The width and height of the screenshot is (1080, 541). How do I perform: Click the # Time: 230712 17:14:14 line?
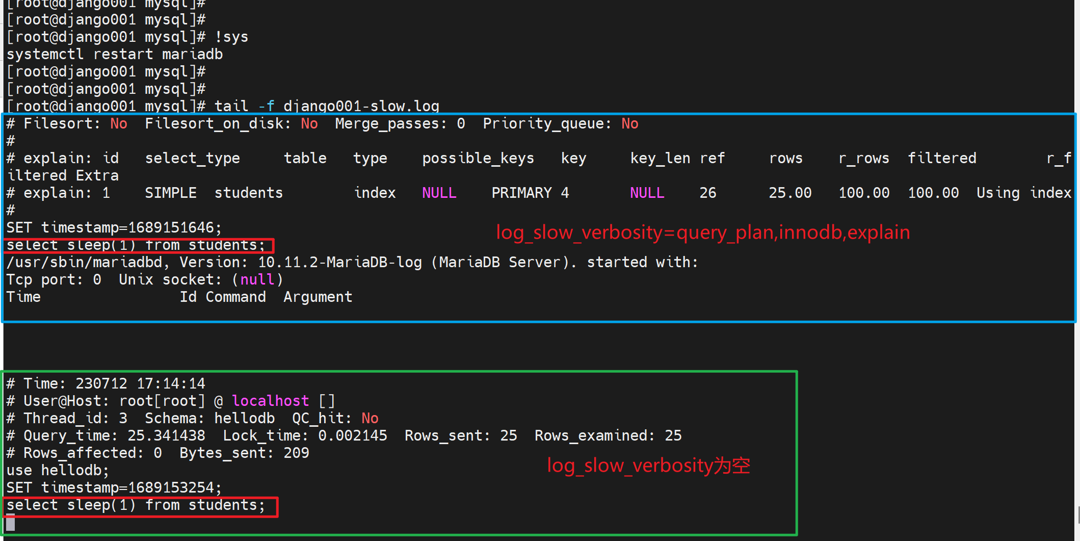click(x=106, y=383)
